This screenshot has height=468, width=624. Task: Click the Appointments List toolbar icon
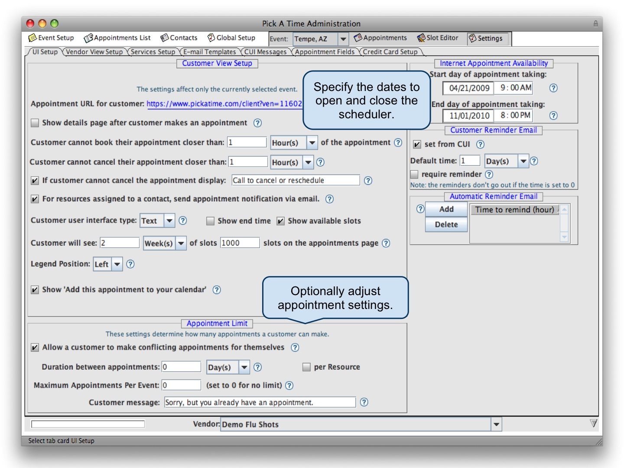[88, 38]
